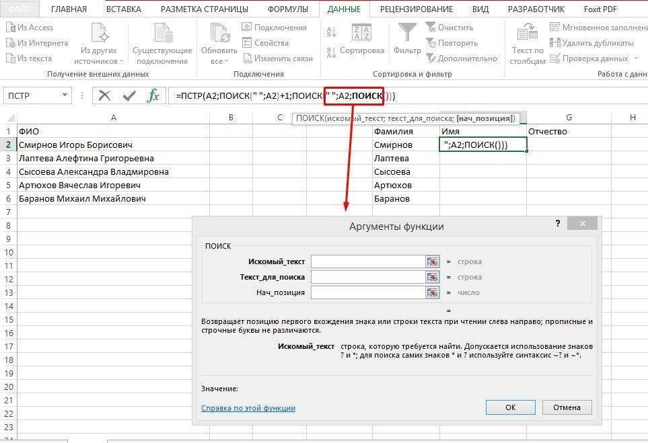Open the Справка по этой функции link

tap(248, 407)
